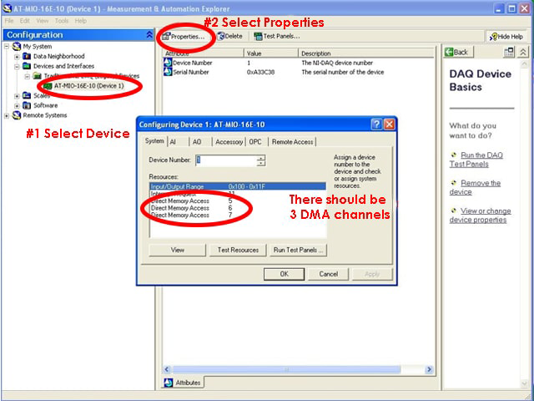Open the Tools menu

click(62, 21)
